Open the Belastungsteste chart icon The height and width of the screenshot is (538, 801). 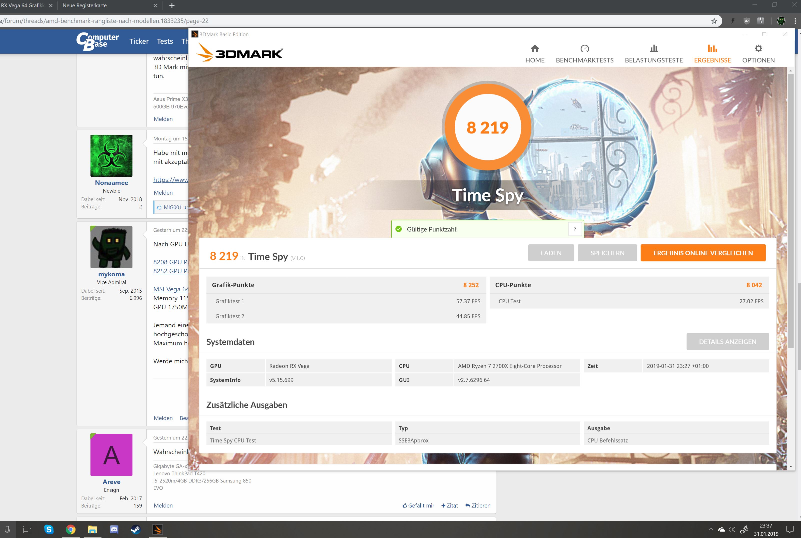[x=654, y=49]
